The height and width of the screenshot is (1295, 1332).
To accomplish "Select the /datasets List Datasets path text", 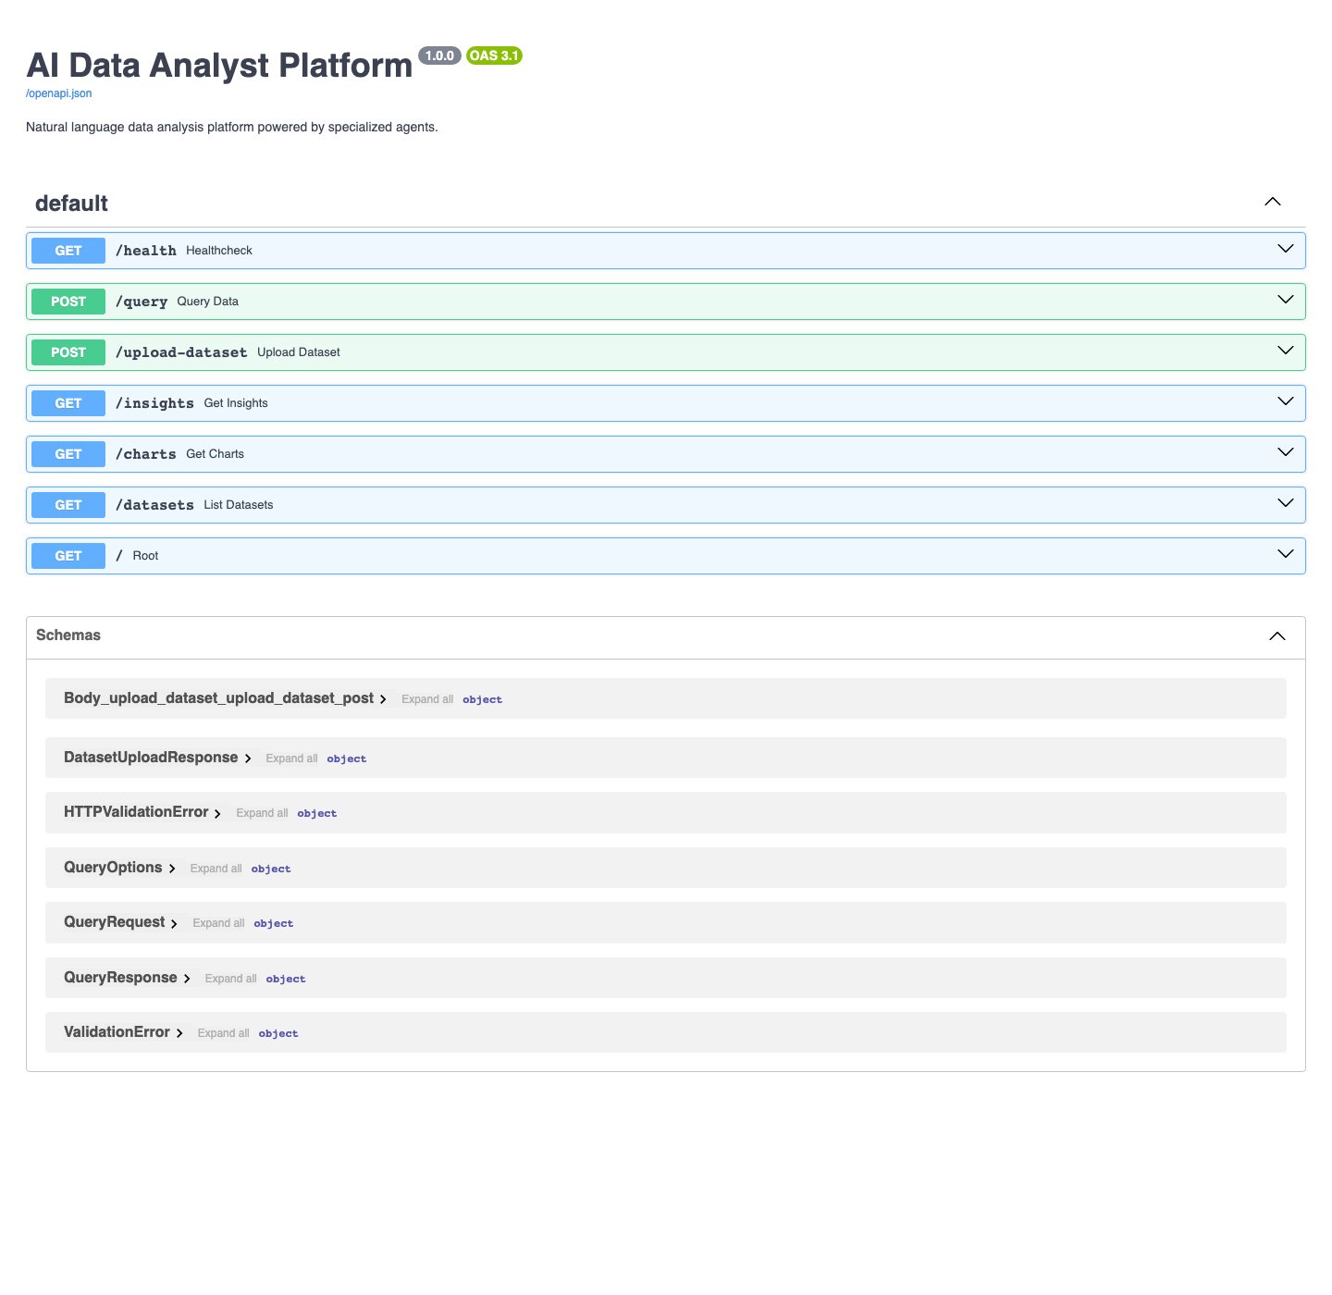I will (x=194, y=505).
